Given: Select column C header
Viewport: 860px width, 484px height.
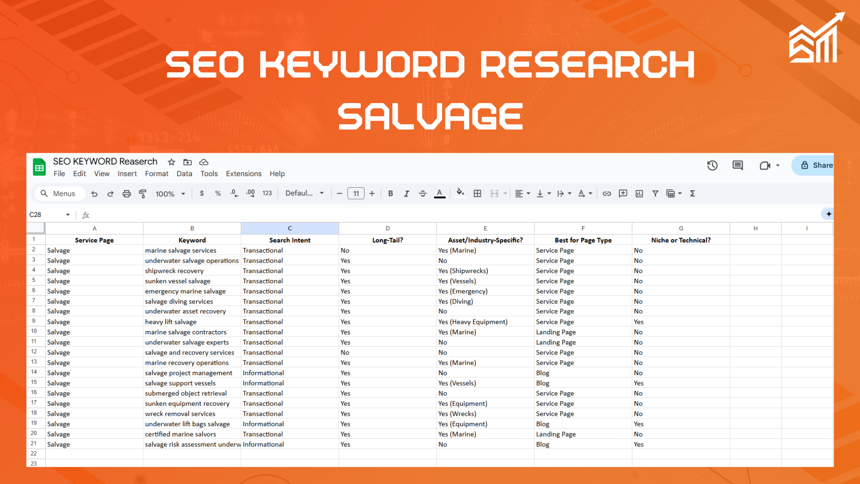Looking at the screenshot, I should click(290, 228).
